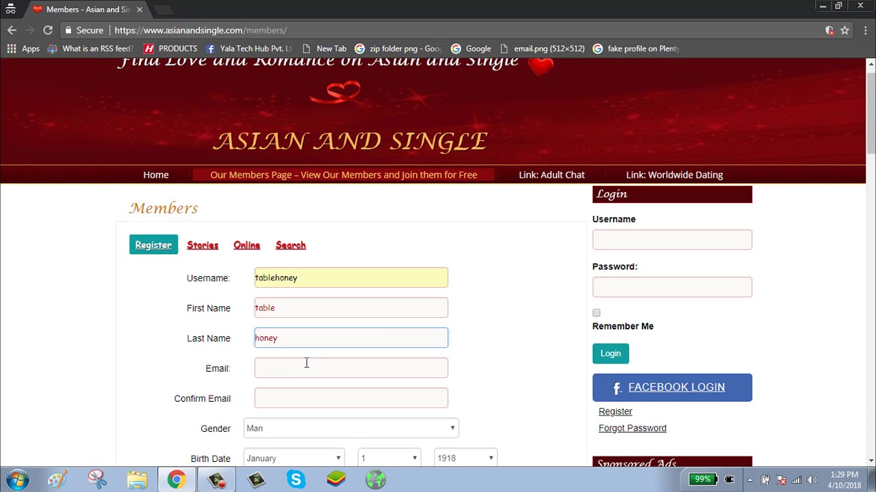Click the volume speaker tray icon

[x=812, y=480]
